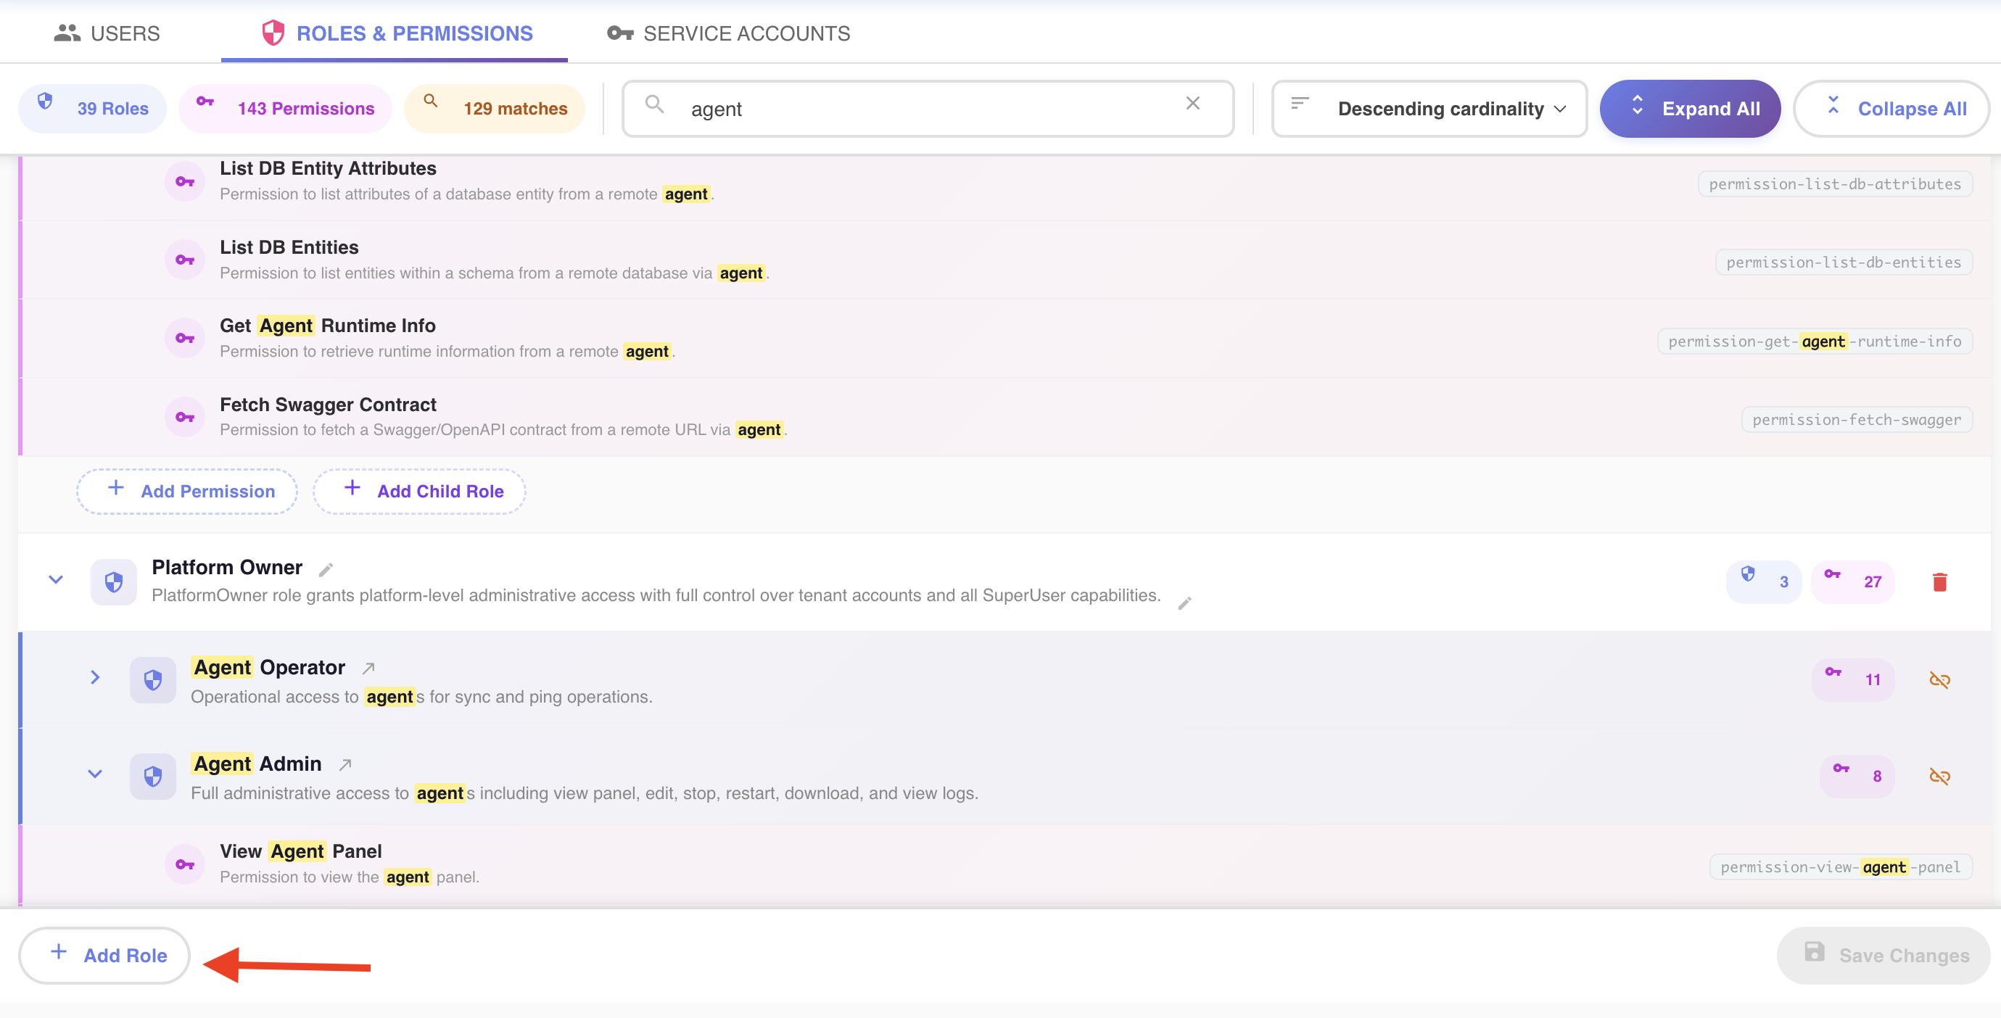Unlink Agent Admin from Platform Owner
The image size is (2001, 1018).
pos(1939,777)
